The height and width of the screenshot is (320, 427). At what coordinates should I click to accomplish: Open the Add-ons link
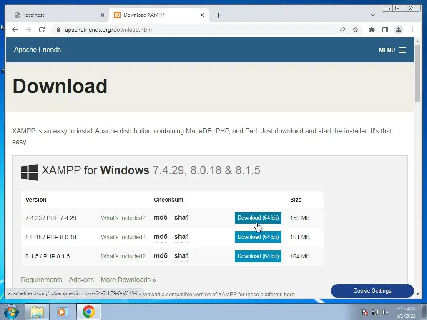pyautogui.click(x=81, y=280)
